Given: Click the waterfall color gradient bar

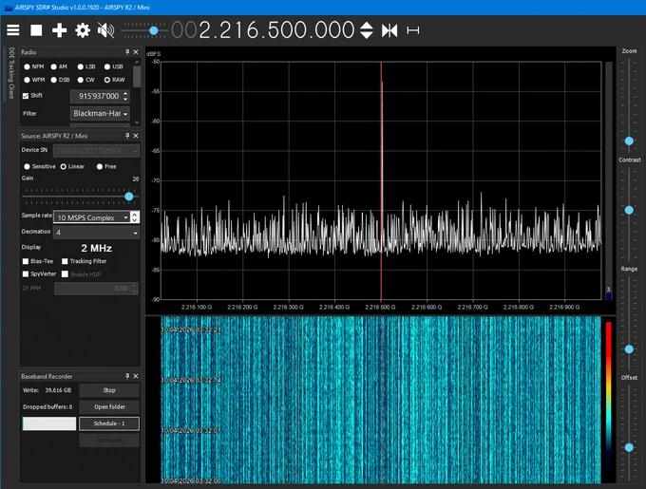Looking at the screenshot, I should (x=609, y=397).
